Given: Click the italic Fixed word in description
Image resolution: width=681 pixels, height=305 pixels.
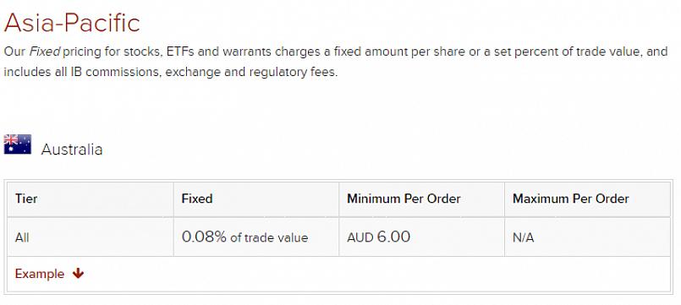Looking at the screenshot, I should click(x=45, y=52).
